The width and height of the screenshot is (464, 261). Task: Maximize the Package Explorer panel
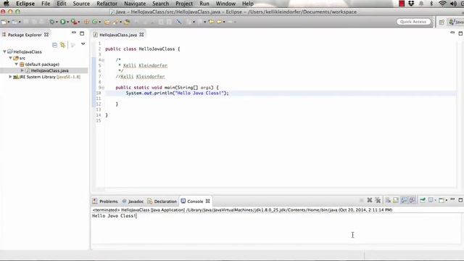[x=82, y=33]
